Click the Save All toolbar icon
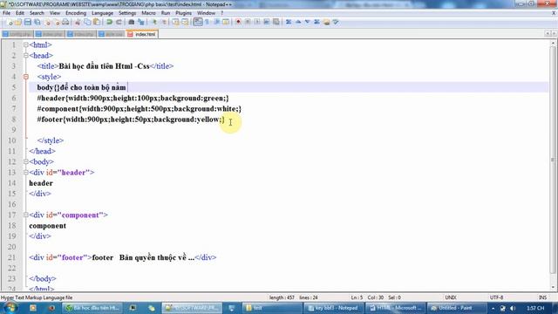This screenshot has width=558, height=314. [x=37, y=22]
